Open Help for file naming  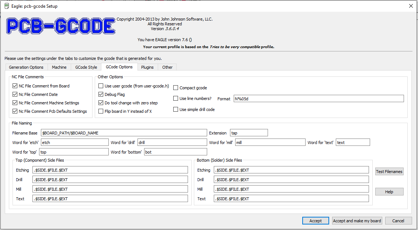click(389, 192)
